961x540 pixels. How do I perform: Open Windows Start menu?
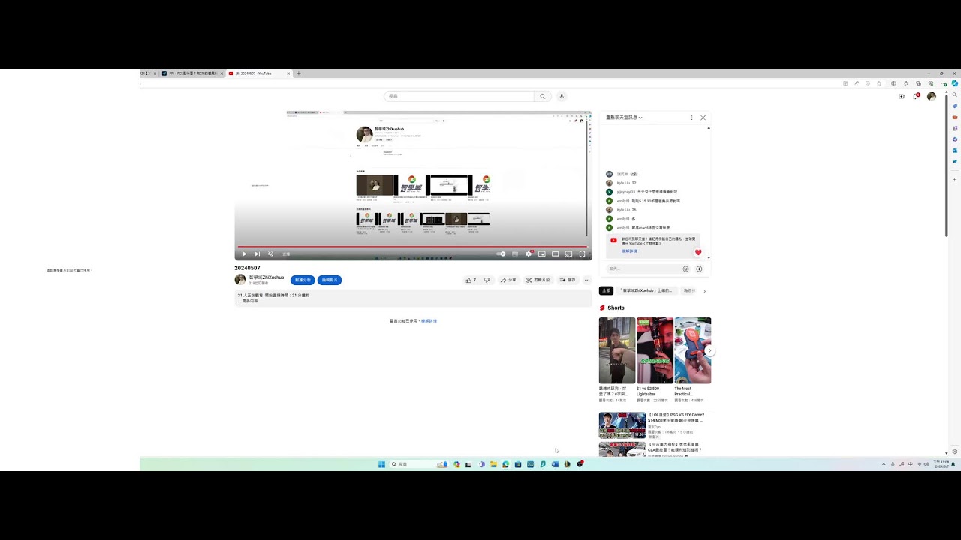point(381,464)
